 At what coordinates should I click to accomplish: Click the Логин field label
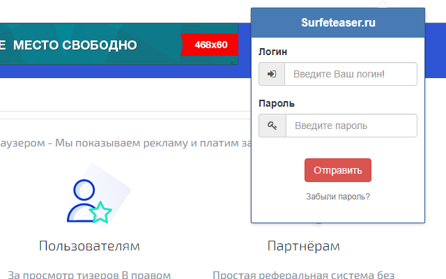(x=272, y=52)
